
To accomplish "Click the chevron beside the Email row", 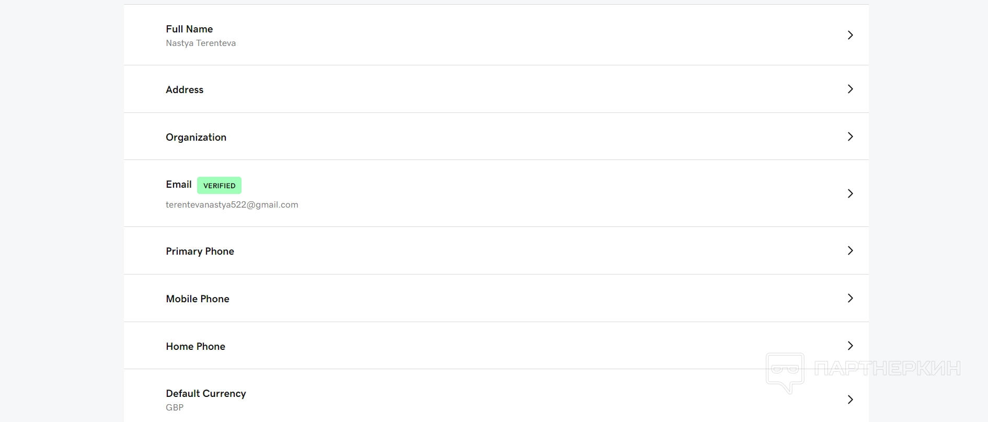I will (850, 193).
